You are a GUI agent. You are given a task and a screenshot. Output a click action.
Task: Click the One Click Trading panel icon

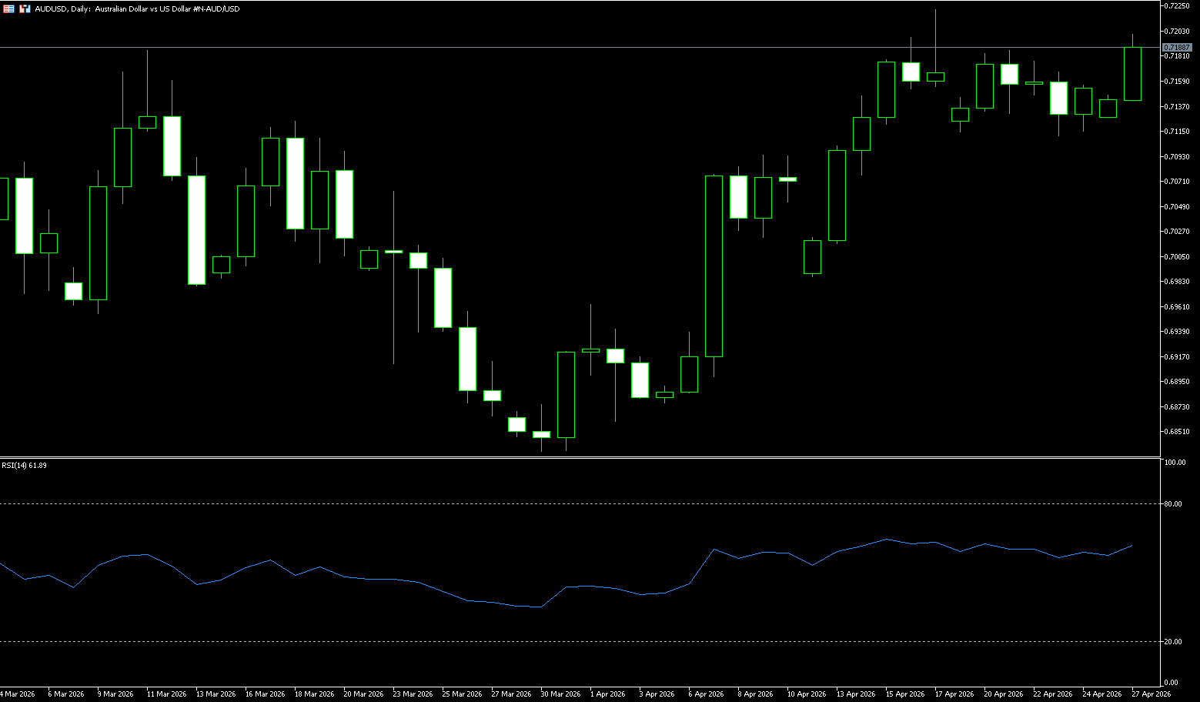click(8, 8)
